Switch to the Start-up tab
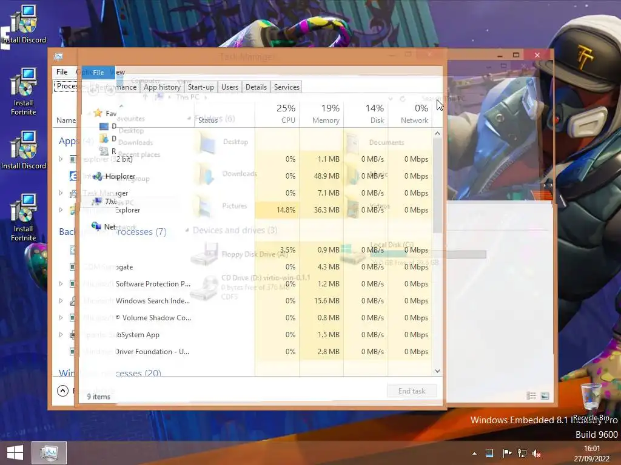621x465 pixels. coord(201,87)
